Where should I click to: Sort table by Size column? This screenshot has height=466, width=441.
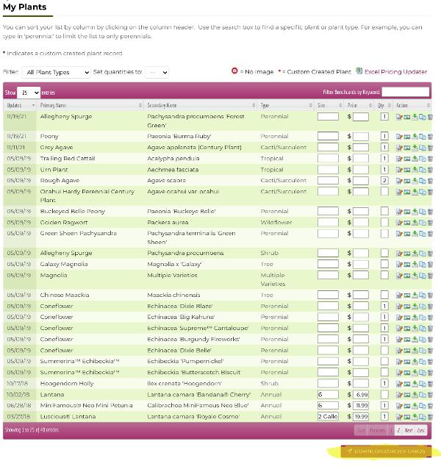pos(329,105)
